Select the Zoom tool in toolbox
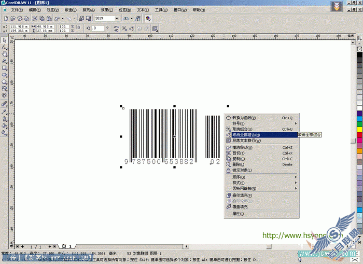 coord(4,54)
